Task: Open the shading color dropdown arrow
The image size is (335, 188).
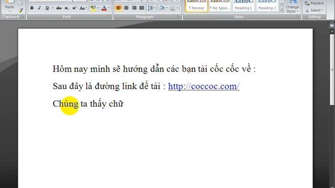Action: 166,8
